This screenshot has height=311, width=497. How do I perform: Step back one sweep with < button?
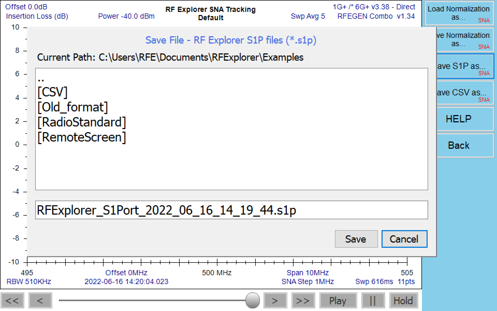(40, 301)
